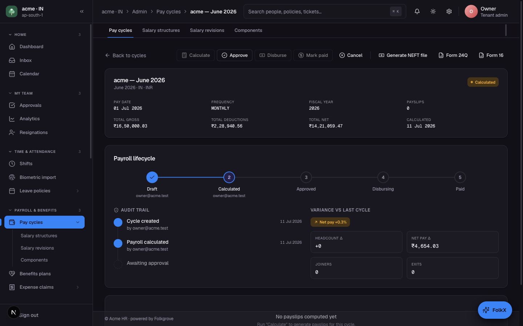The width and height of the screenshot is (523, 326).
Task: Switch to Salary structures tab
Action: 161,30
